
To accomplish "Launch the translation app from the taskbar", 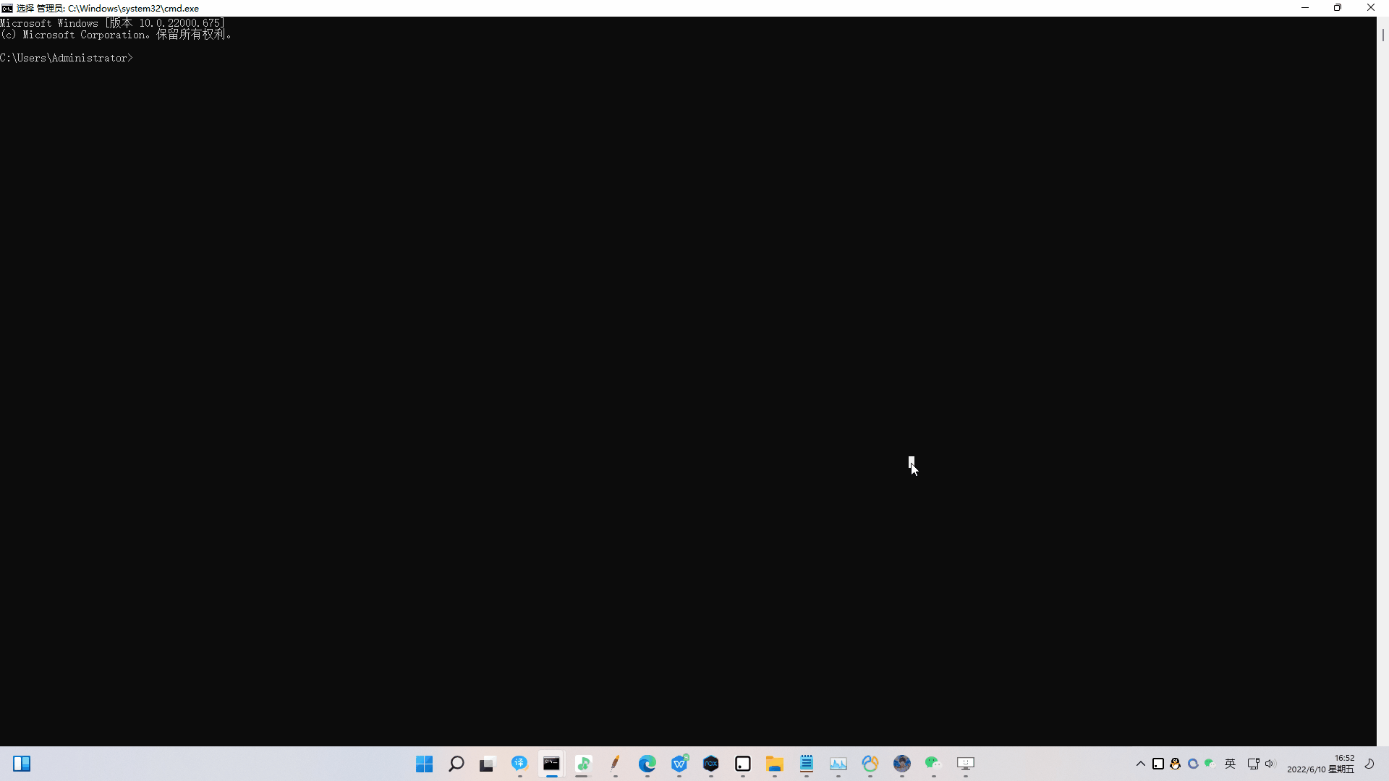I will click(519, 764).
